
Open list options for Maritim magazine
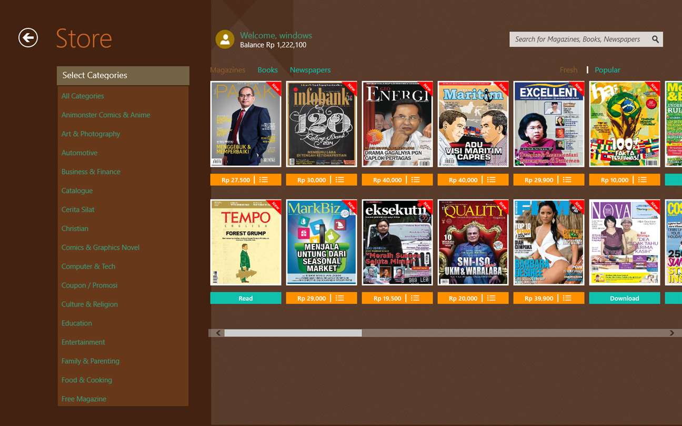(491, 180)
